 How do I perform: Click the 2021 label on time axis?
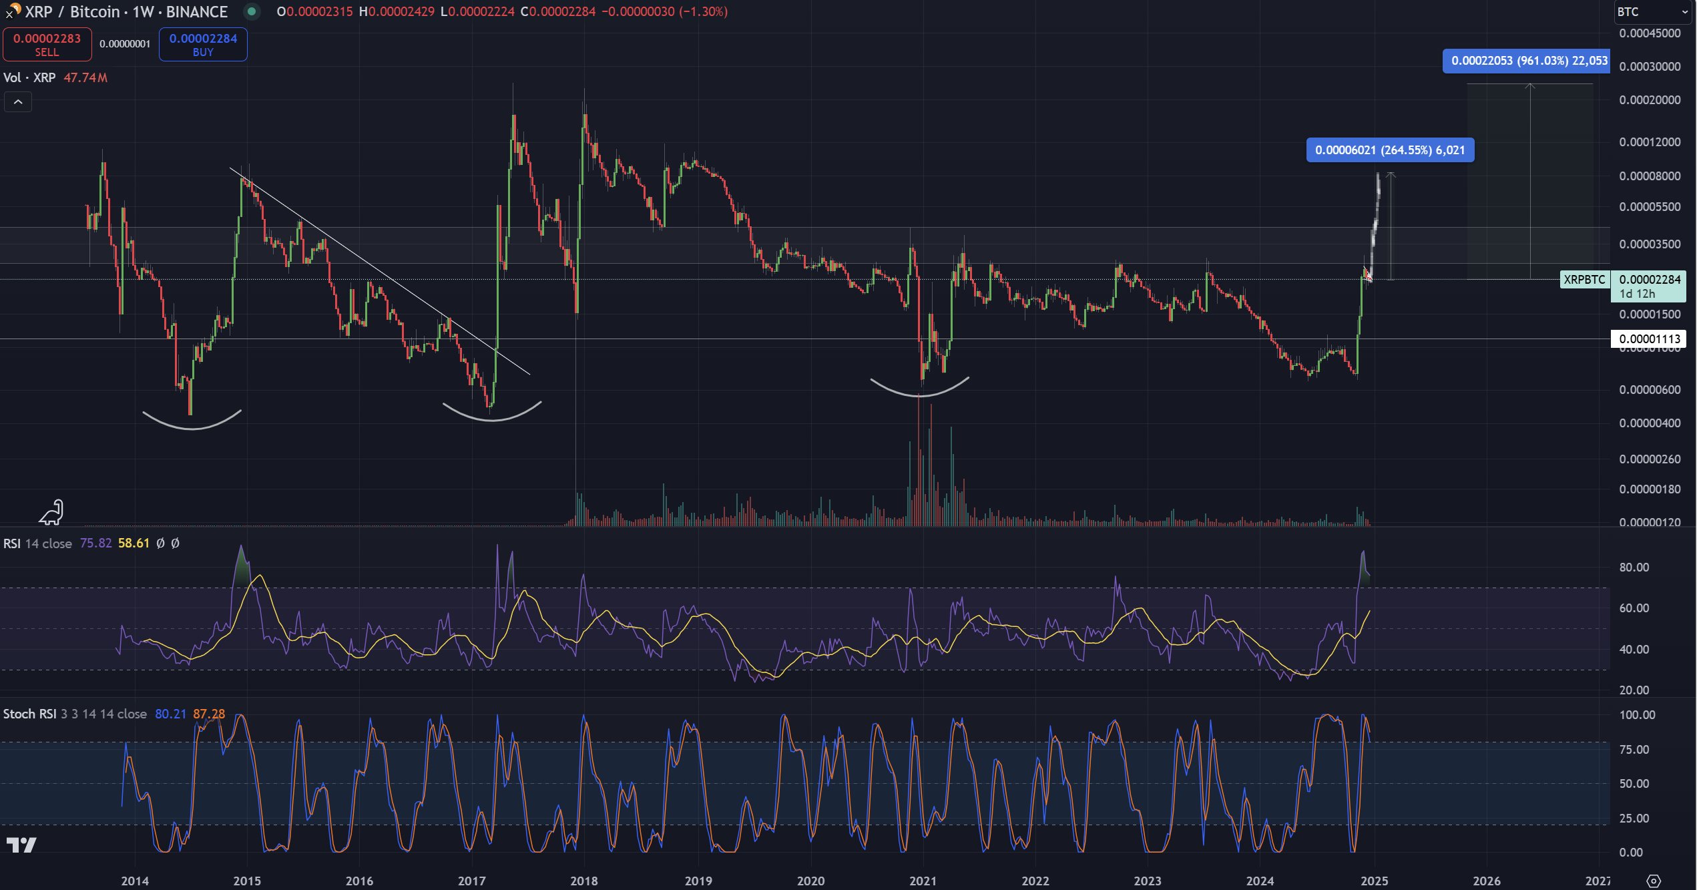[923, 881]
